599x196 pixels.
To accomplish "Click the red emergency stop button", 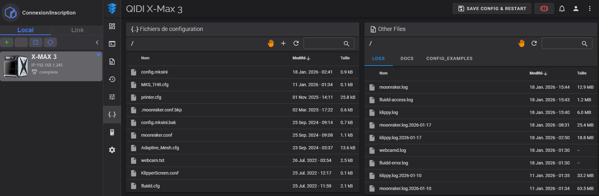I will point(544,9).
